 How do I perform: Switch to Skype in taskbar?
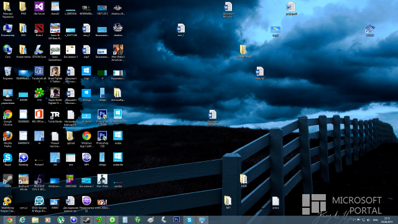point(189,220)
